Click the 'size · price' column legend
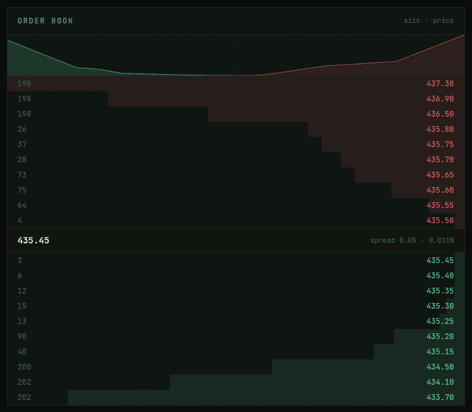Image resolution: width=472 pixels, height=412 pixels. (x=428, y=20)
